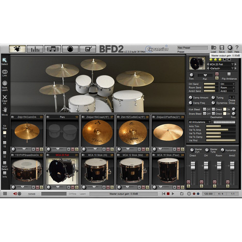Open the Choke Group dropdown
The width and height of the screenshot is (242, 242).
coord(232,97)
